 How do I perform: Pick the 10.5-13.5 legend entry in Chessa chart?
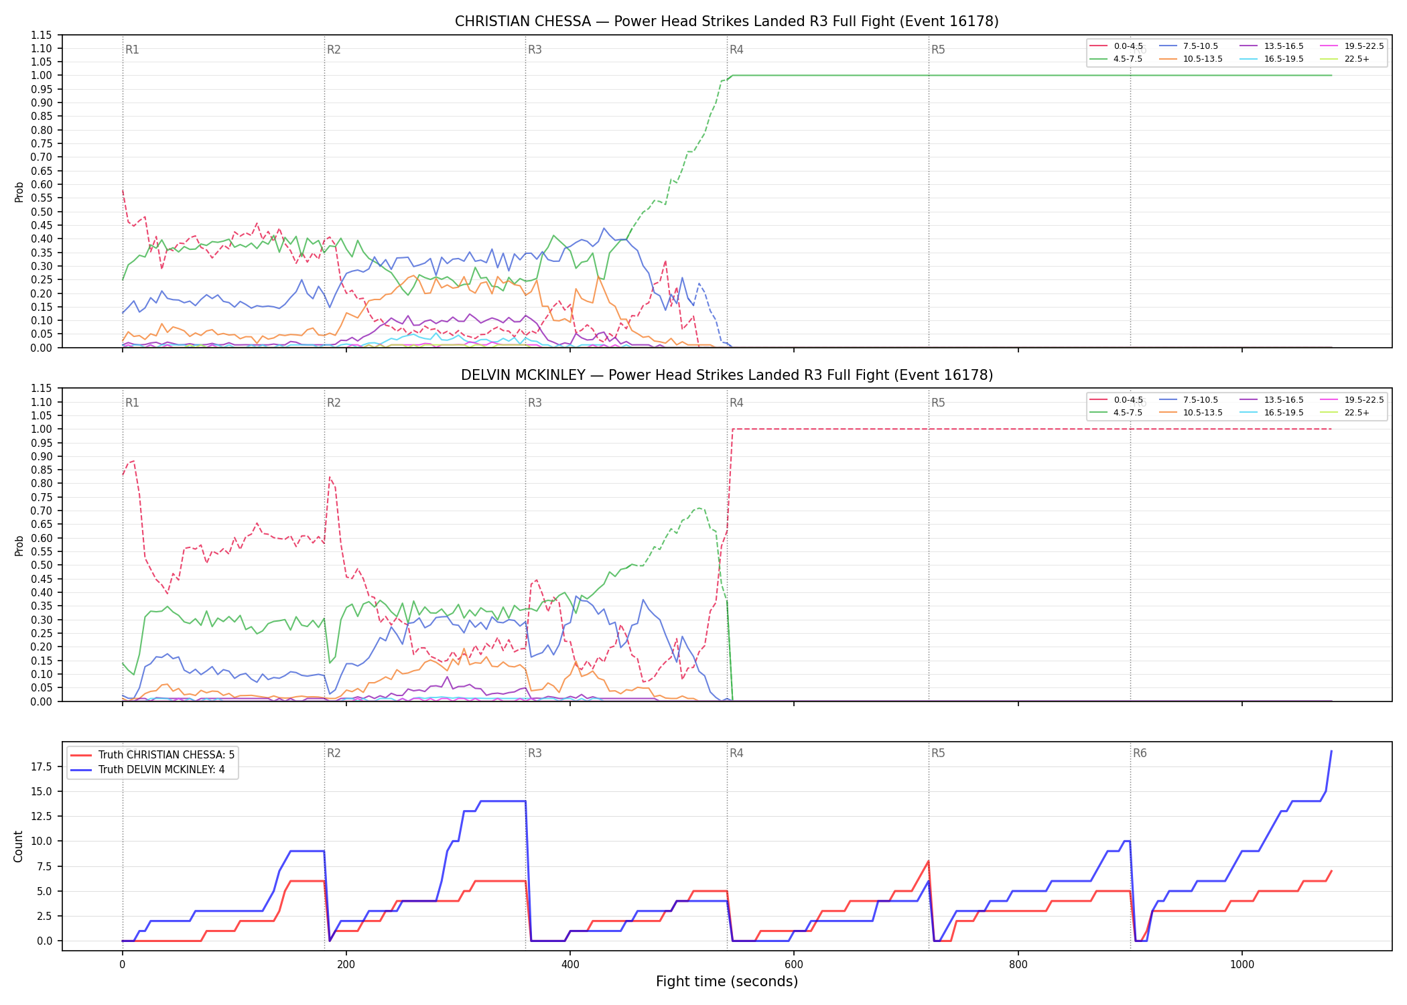pos(1191,59)
